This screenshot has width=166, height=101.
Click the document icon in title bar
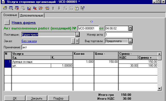point(3,2)
